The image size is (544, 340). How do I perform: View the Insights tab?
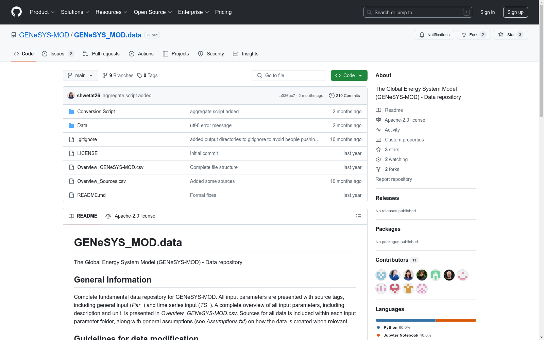[245, 54]
